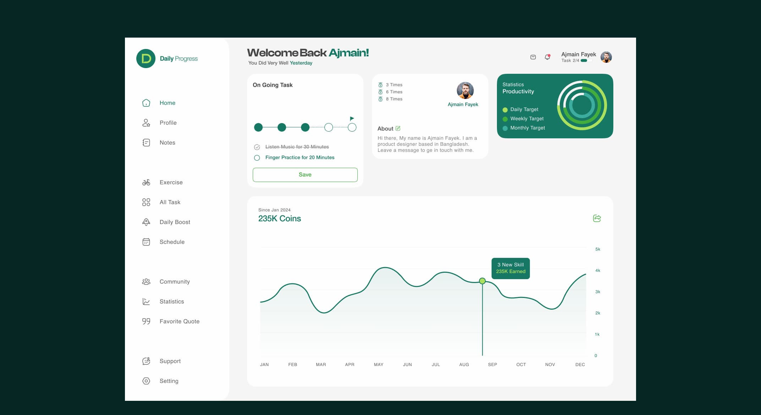
Task: Click the Save button on On Going Task
Action: click(x=305, y=175)
